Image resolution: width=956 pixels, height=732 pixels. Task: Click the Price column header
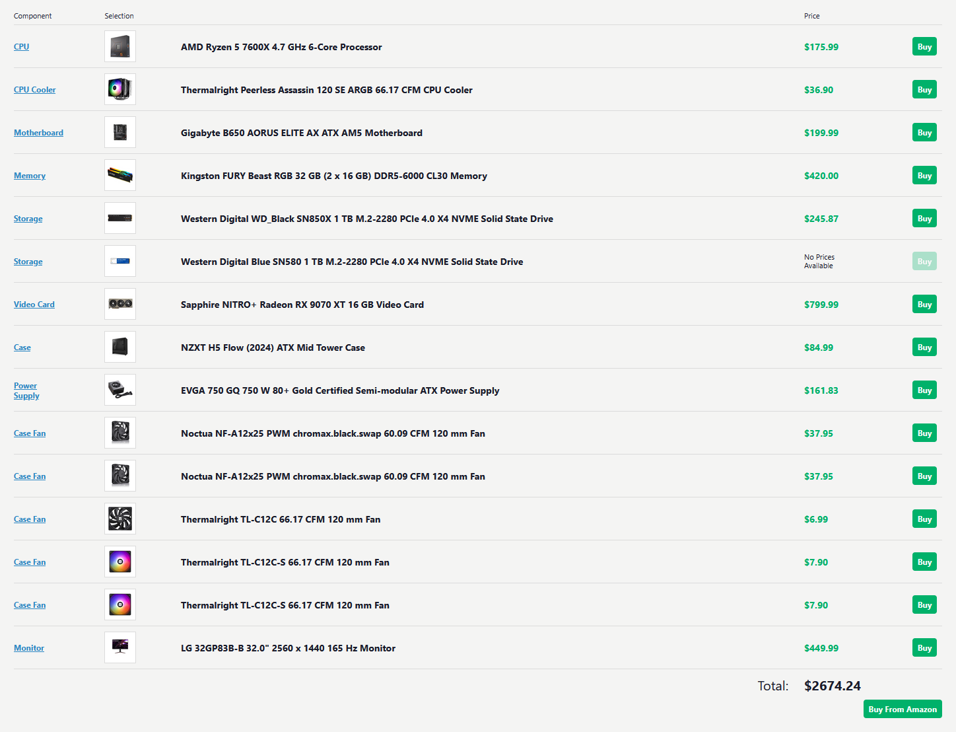pyautogui.click(x=812, y=16)
